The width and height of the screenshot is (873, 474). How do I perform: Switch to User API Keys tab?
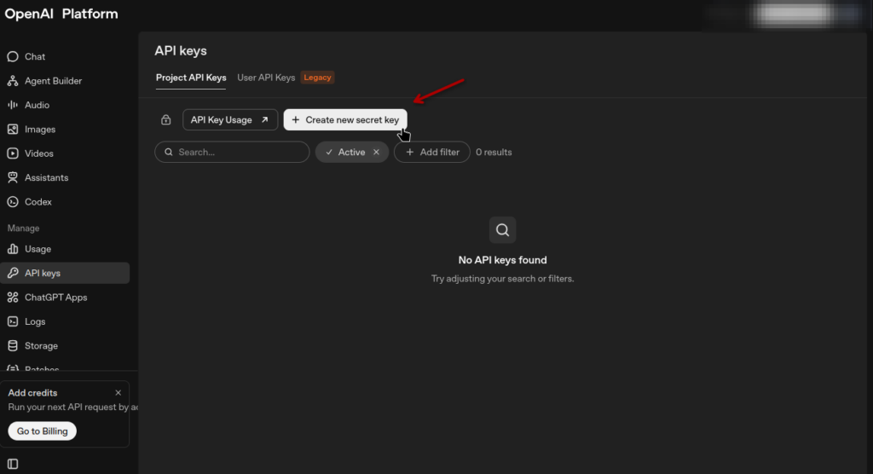(x=266, y=78)
